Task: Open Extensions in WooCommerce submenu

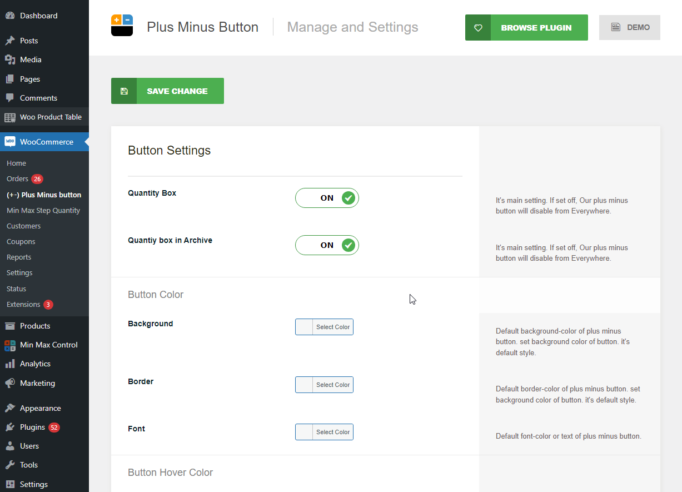Action: pos(23,305)
